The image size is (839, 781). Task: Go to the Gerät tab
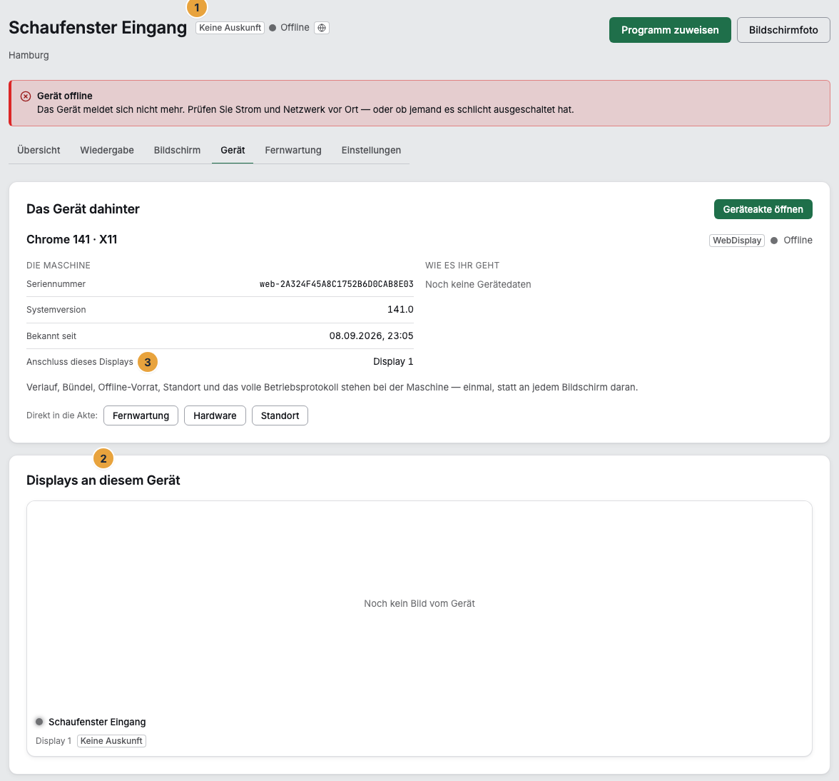pos(233,151)
